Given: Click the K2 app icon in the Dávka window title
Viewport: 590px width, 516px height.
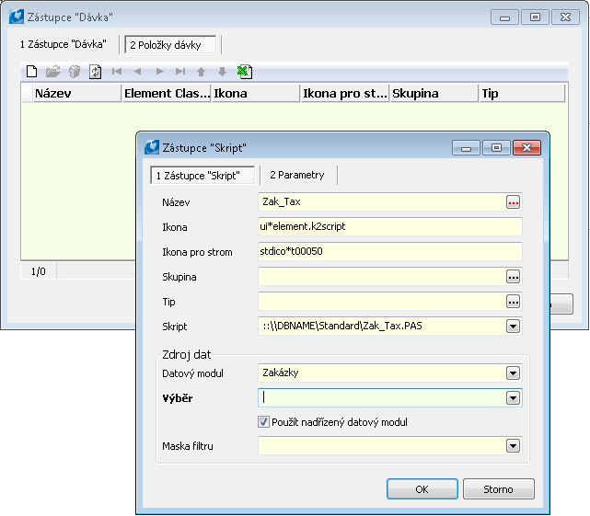Looking at the screenshot, I should [17, 17].
